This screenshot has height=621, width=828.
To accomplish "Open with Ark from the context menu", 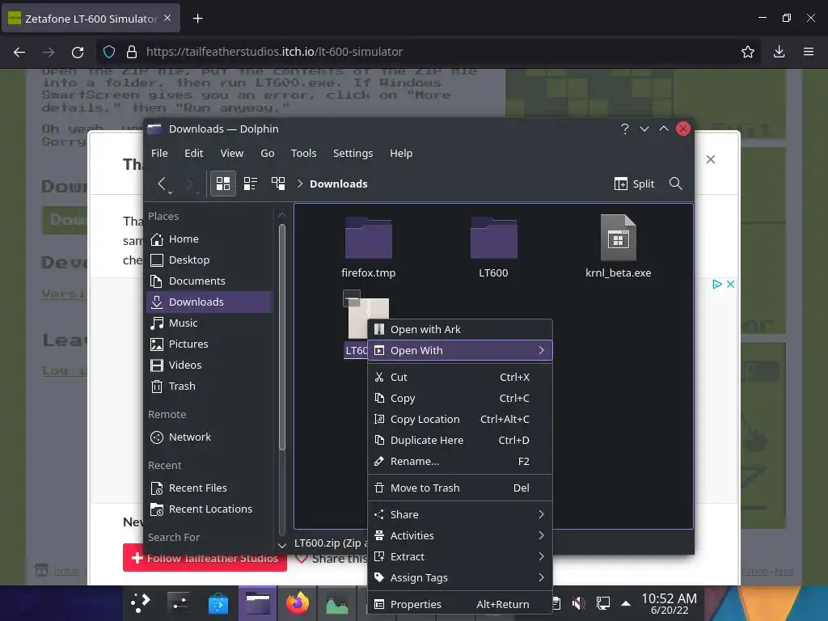I will coord(459,330).
